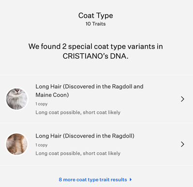Select the 'Long Hair (Discovered in the Ragdoll)' title

(85, 136)
